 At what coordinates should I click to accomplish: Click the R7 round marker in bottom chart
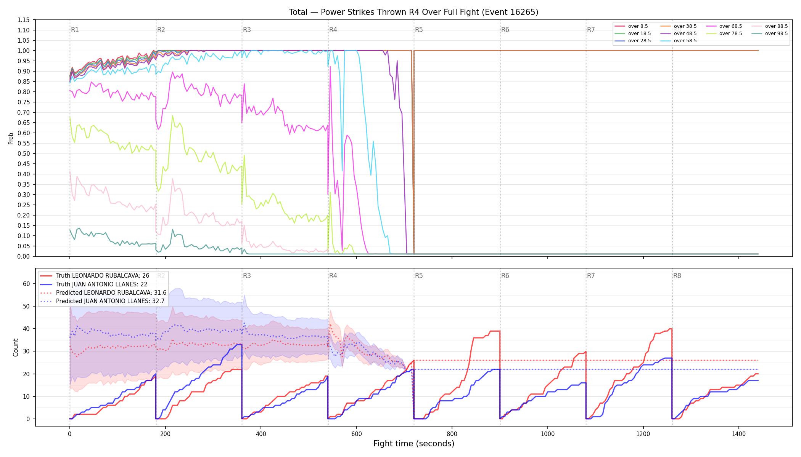[x=591, y=276]
